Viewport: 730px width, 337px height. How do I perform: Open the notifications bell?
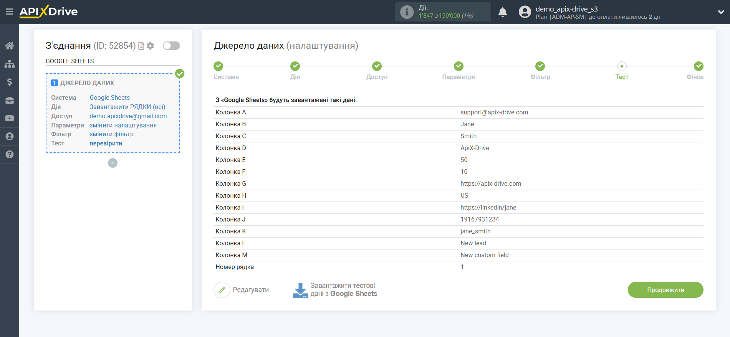pos(502,12)
